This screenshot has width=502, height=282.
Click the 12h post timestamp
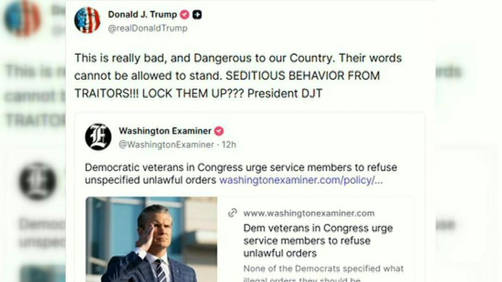point(229,144)
